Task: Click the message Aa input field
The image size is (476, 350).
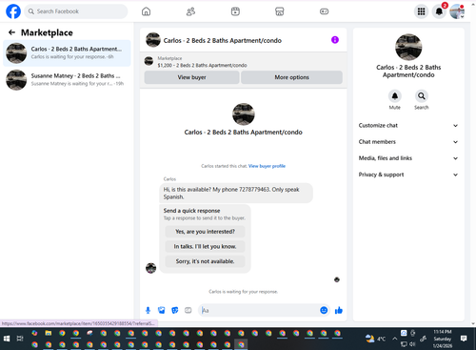Action: (259, 310)
